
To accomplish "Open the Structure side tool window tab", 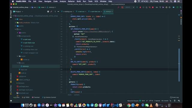I will tap(11, 78).
